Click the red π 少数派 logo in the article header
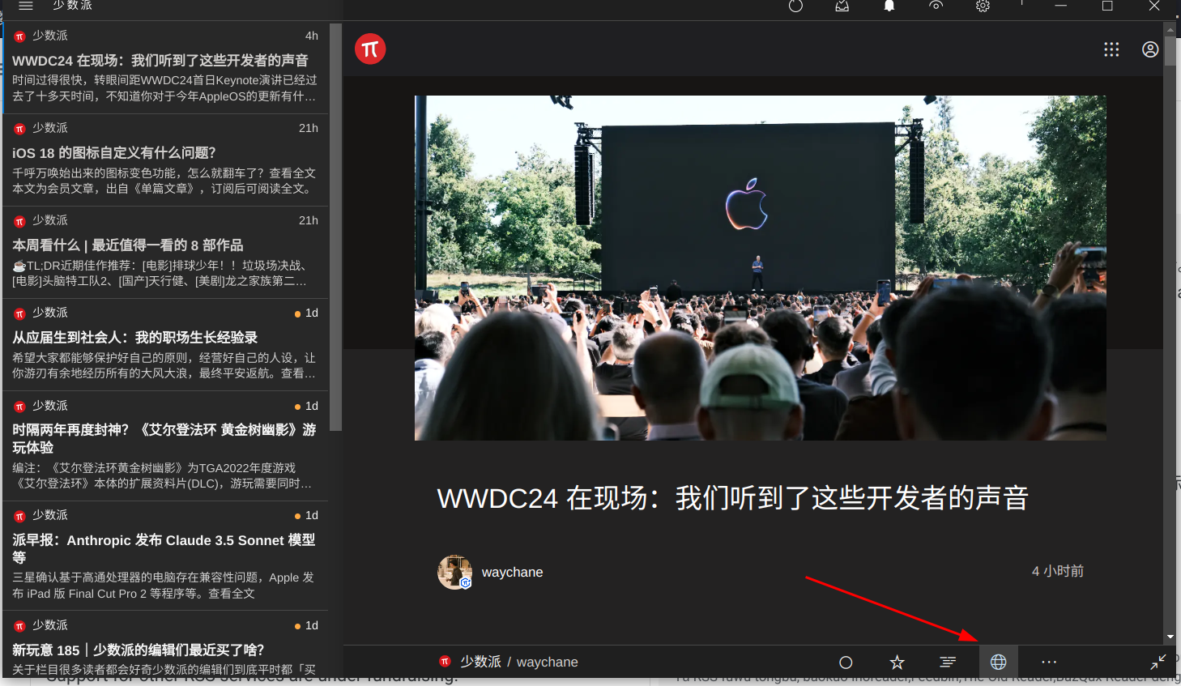Screen dimensions: 1181x686 [370, 49]
